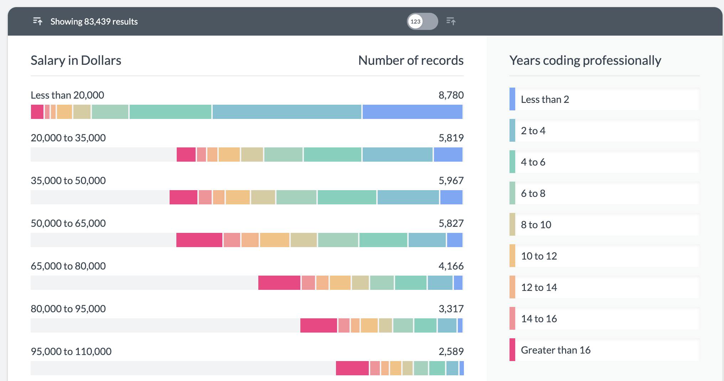Click the sort icon at toolbar right

click(x=451, y=21)
